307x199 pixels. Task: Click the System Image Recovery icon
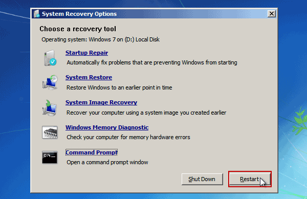click(50, 107)
